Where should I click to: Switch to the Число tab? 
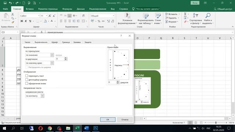coord(27,42)
